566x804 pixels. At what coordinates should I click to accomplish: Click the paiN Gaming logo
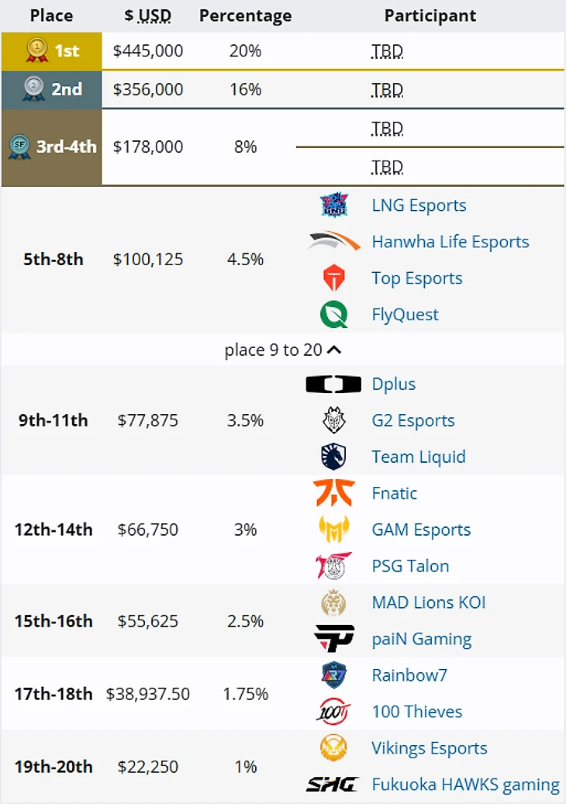(334, 639)
